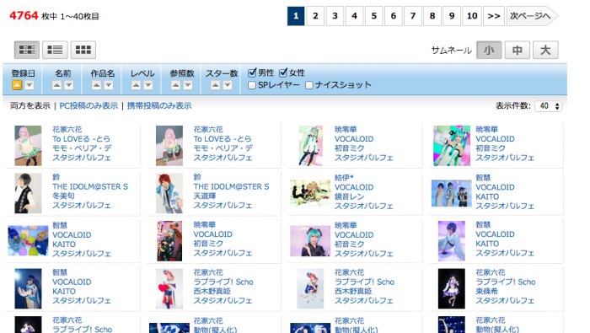Select the plain list view icon
590x333 pixels.
(55, 50)
